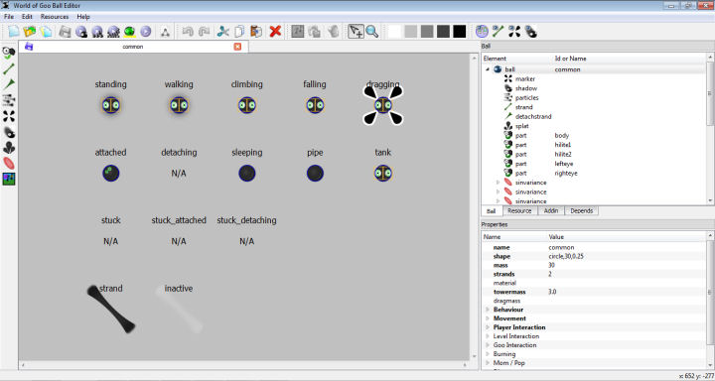Click the add splat icon in left sidebar
This screenshot has width=715, height=381.
[x=9, y=148]
